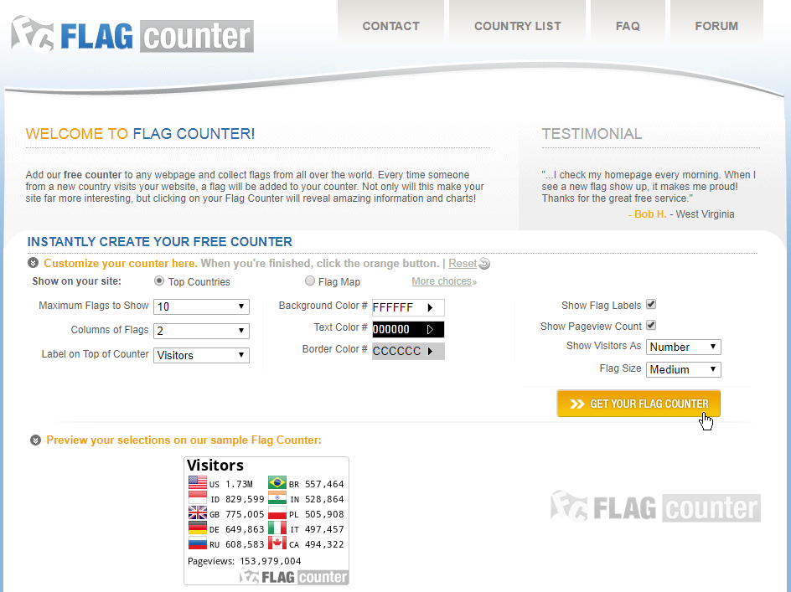Toggle the Show Pageview Count checkbox
791x592 pixels.
[x=651, y=325]
